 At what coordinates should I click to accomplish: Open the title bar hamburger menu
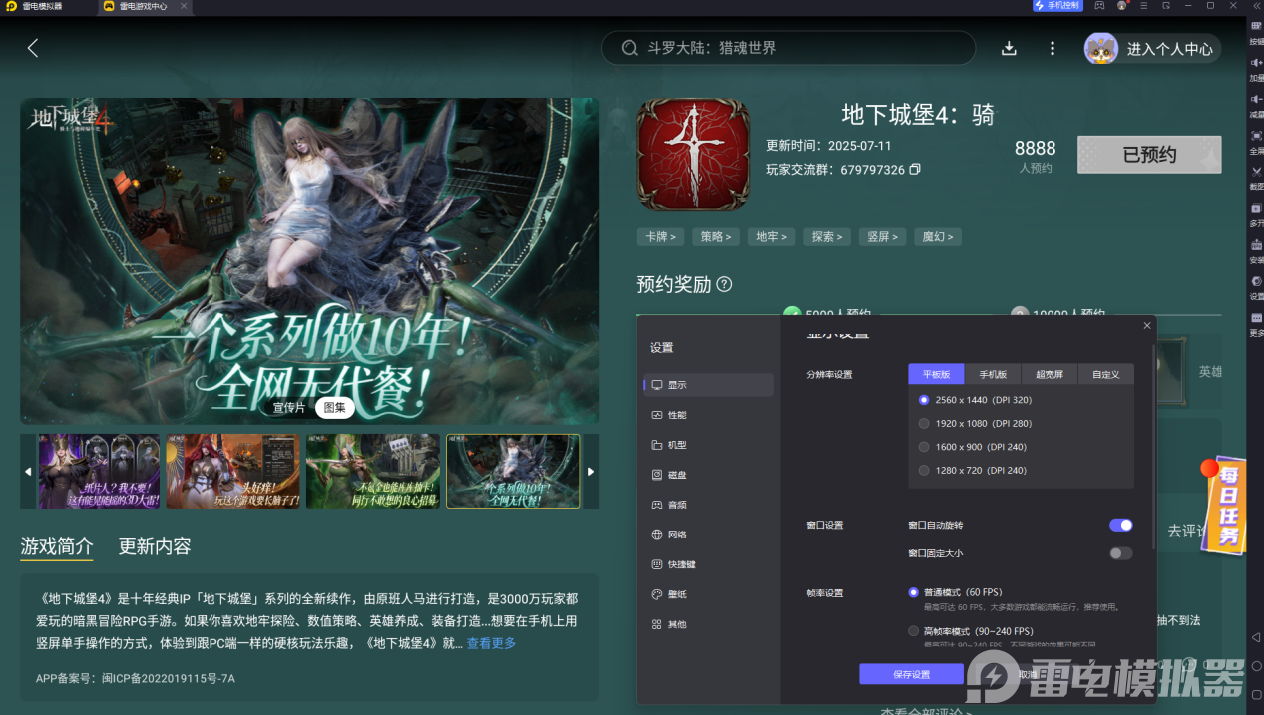[1144, 6]
